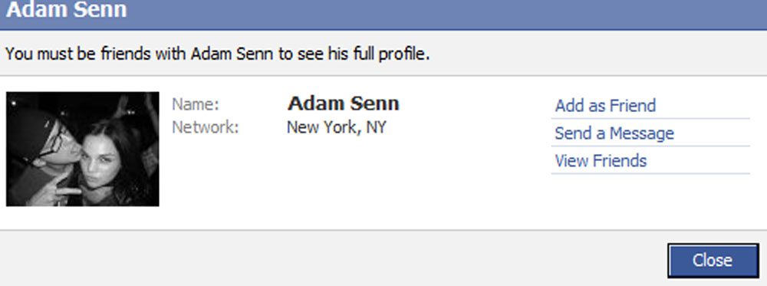Click the bold Adam Senn name value
767x286 pixels.
coord(343,104)
